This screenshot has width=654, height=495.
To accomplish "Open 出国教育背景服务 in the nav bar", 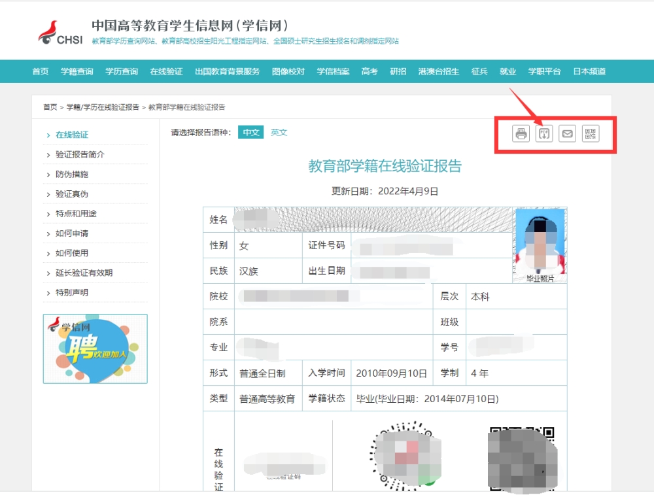I will [228, 71].
